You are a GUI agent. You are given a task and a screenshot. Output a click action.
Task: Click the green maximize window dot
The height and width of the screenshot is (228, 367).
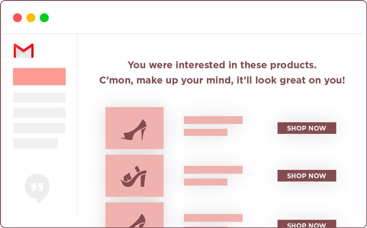(44, 18)
